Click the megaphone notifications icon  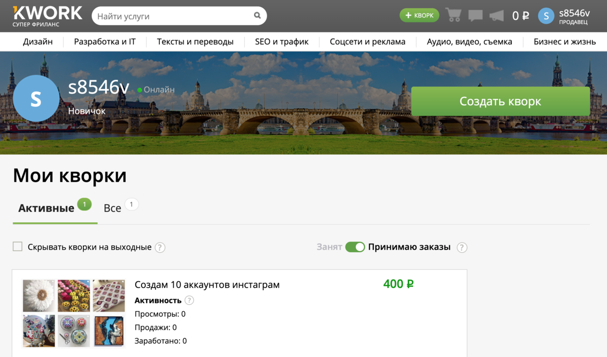496,15
